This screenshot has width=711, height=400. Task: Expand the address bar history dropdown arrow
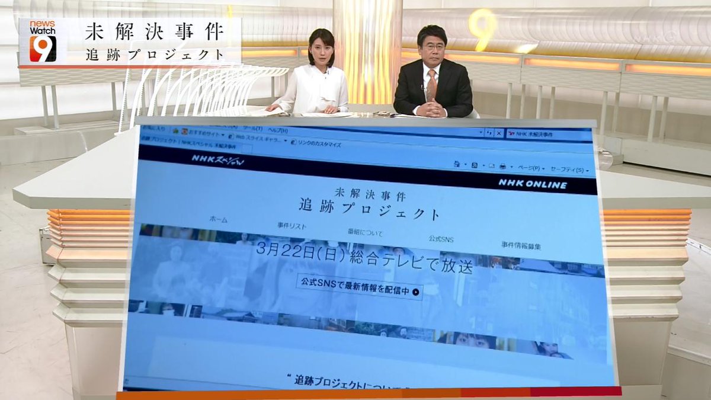pyautogui.click(x=481, y=132)
